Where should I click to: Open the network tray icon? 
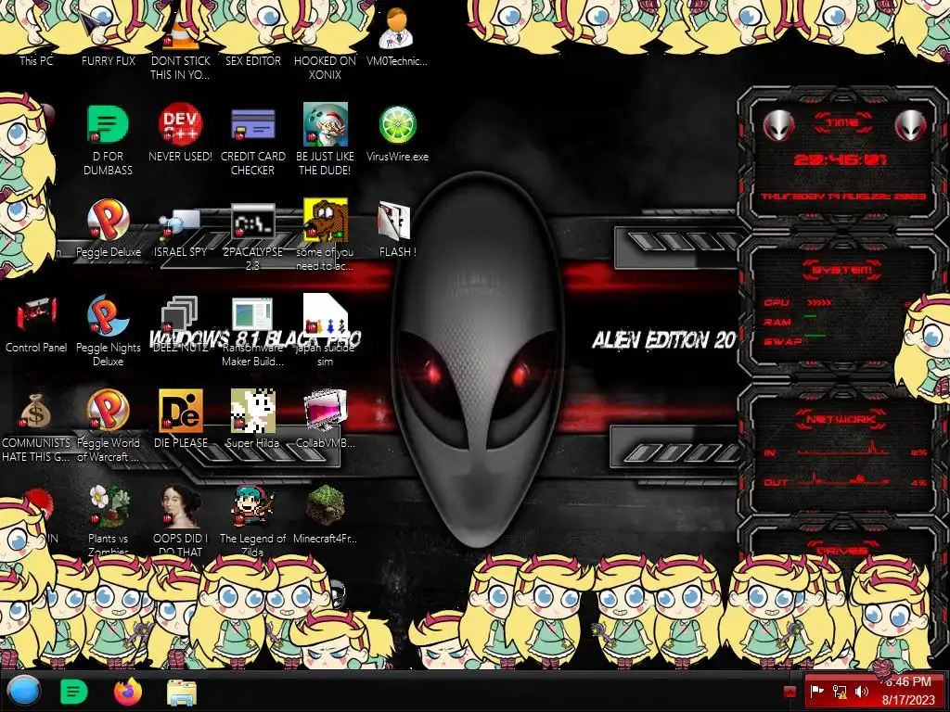click(839, 692)
